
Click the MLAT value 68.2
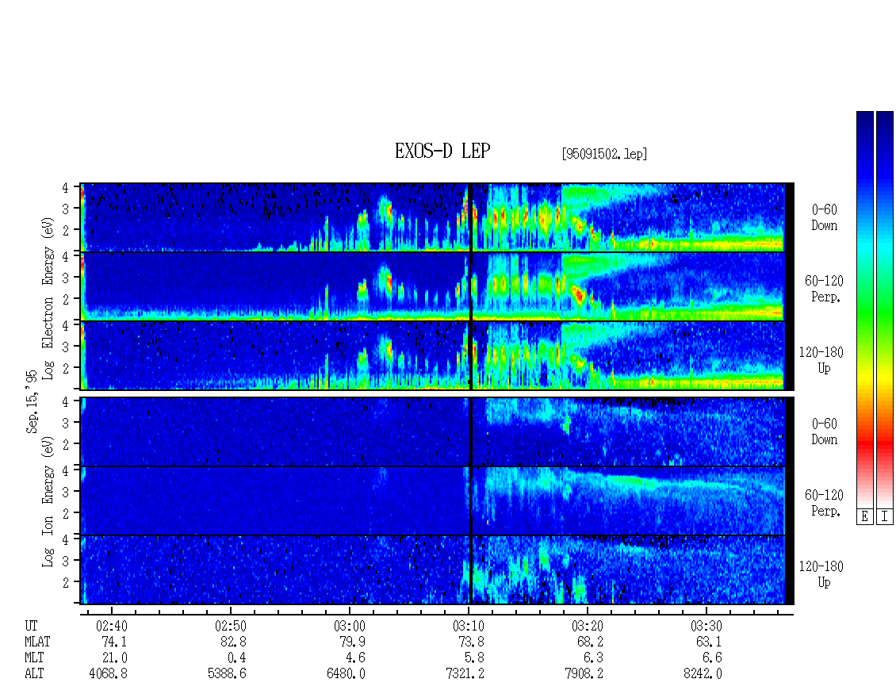click(x=590, y=642)
